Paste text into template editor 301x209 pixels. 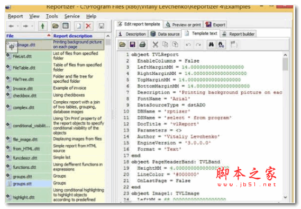(175, 45)
